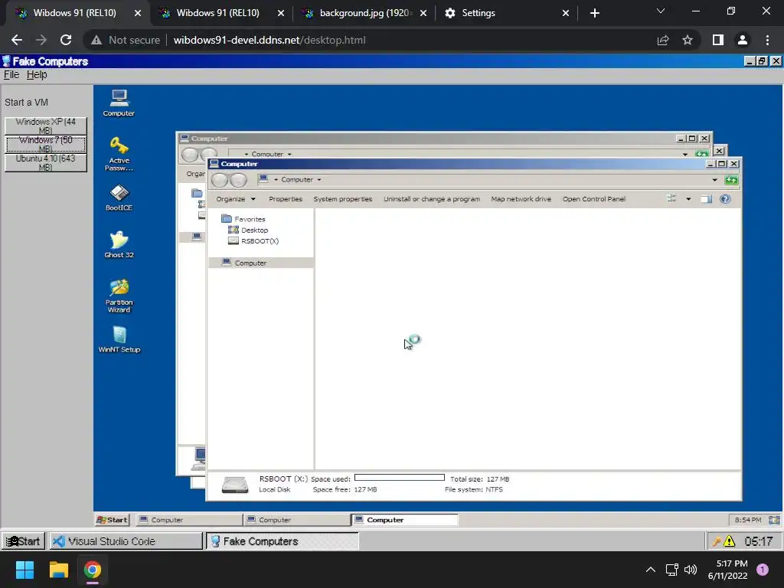Click the change view icon
The height and width of the screenshot is (588, 784).
tap(671, 199)
